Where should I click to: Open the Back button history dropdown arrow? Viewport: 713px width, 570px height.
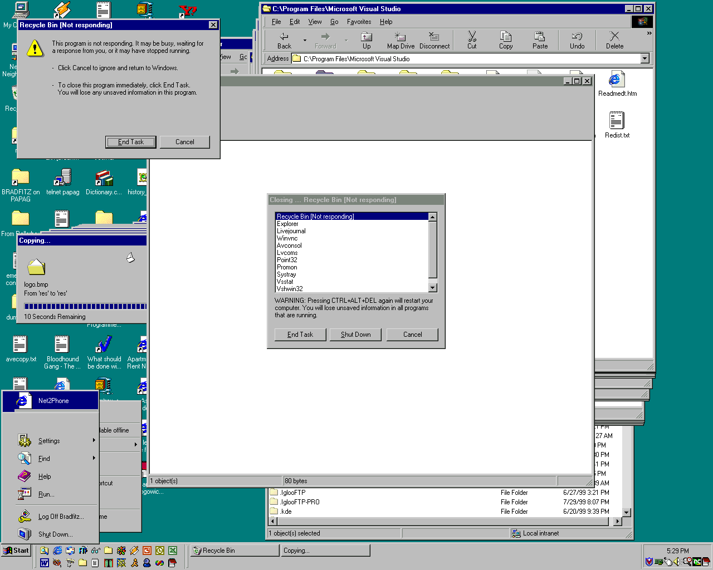[305, 41]
